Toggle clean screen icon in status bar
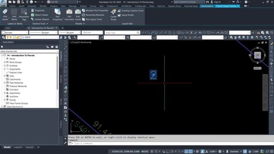This screenshot has width=274, height=154. coord(268,151)
